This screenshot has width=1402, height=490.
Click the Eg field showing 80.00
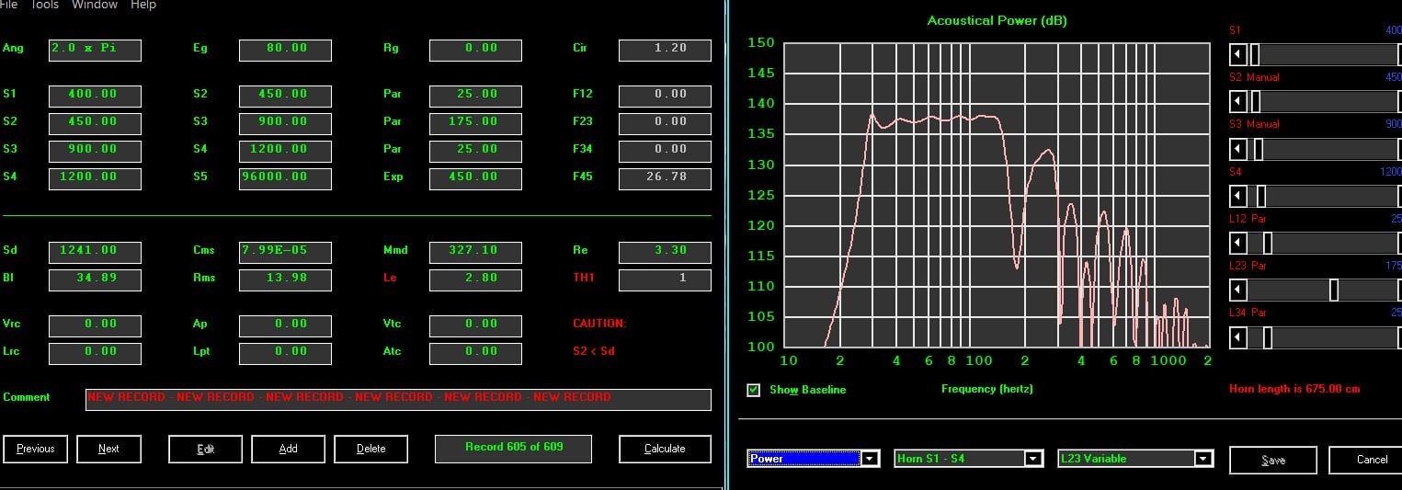pyautogui.click(x=285, y=50)
